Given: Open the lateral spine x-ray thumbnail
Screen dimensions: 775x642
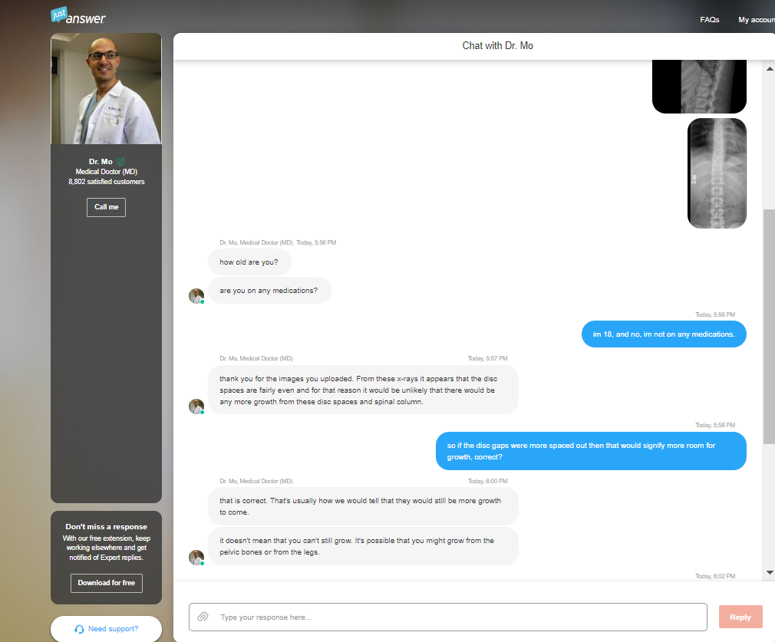Looking at the screenshot, I should (699, 87).
